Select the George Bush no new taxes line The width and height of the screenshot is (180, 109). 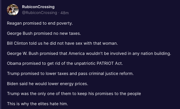pyautogui.click(x=44, y=33)
